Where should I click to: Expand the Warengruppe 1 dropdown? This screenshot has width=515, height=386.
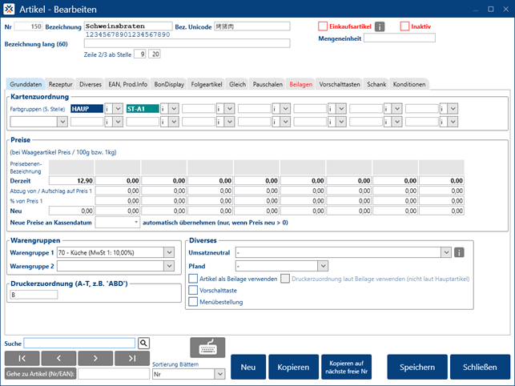[x=168, y=252]
